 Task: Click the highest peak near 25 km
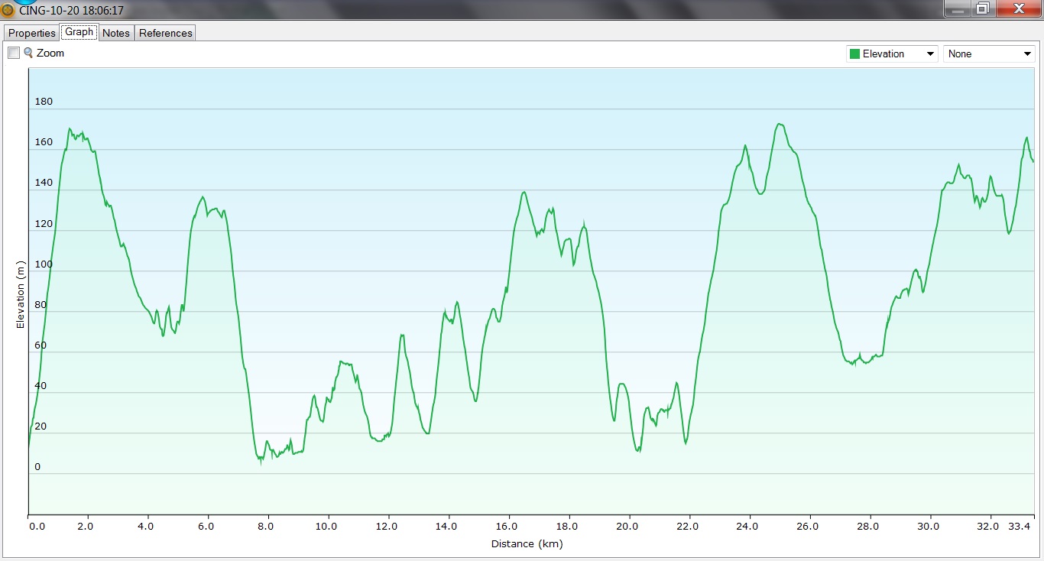click(x=780, y=124)
